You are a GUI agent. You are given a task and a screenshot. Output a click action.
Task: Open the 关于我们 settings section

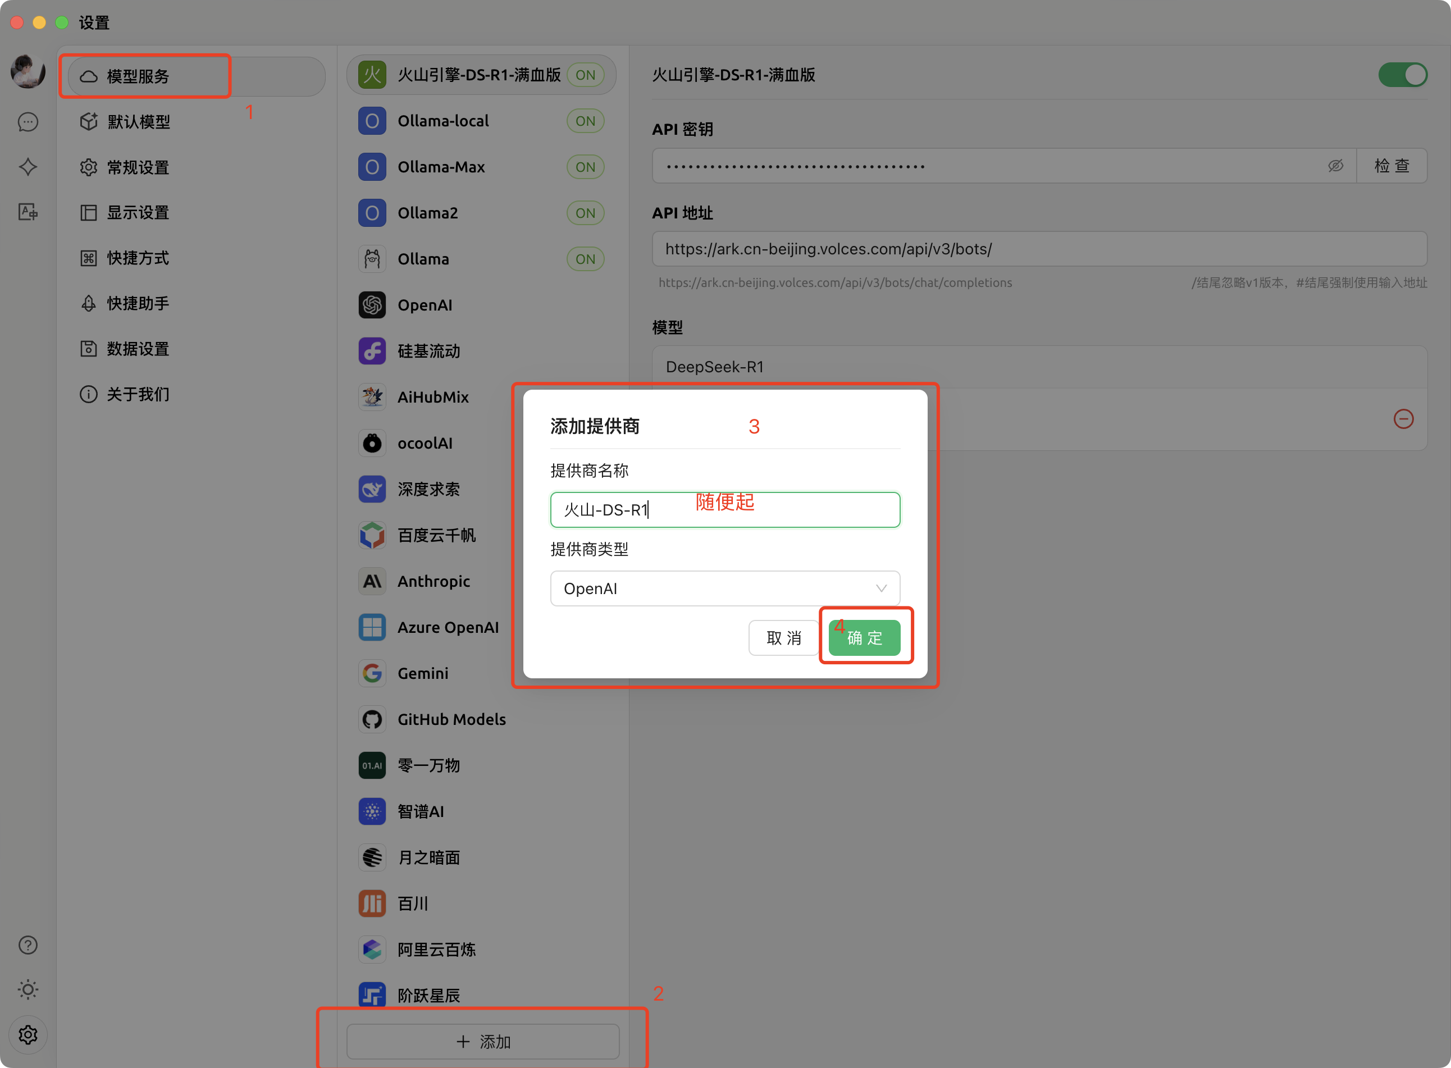click(x=197, y=394)
